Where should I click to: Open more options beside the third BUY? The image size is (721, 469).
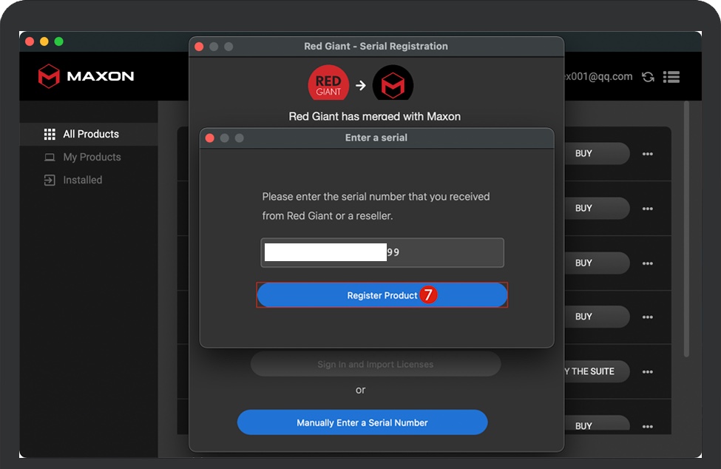[x=648, y=263]
